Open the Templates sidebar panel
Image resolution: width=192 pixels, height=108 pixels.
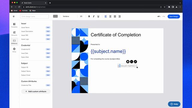14,25
